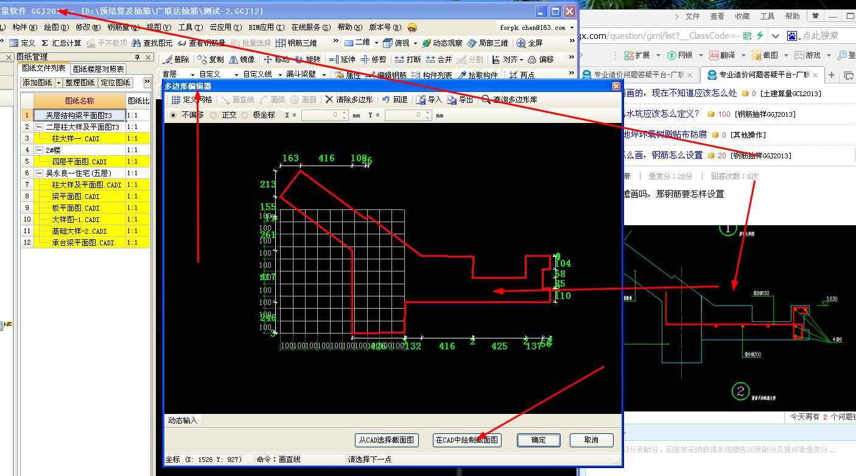Click the 确定 confirm button
Viewport: 856px width, 476px height.
tap(539, 440)
